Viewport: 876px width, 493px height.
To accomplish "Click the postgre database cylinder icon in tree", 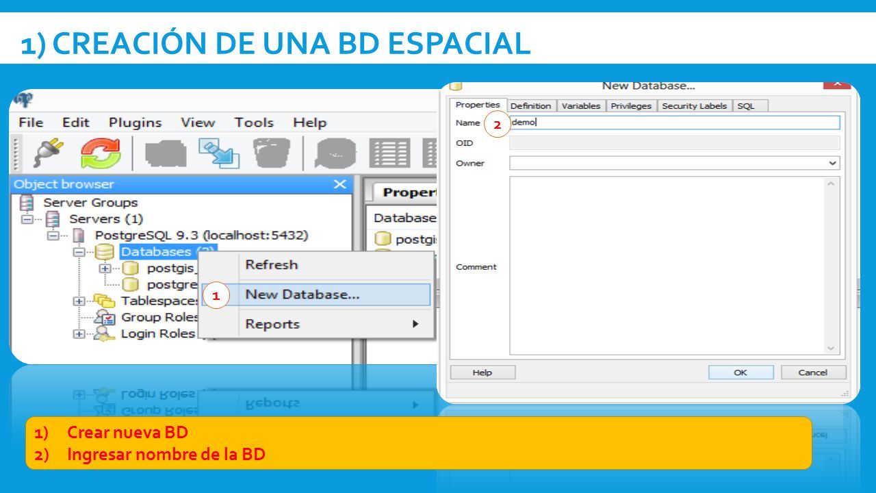I will [x=130, y=284].
